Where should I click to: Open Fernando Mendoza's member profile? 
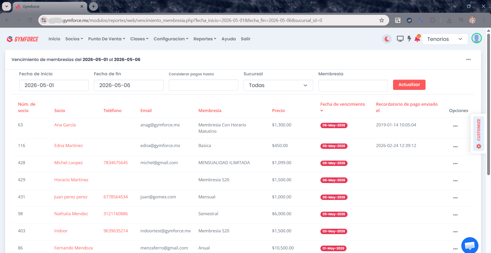[73, 248]
